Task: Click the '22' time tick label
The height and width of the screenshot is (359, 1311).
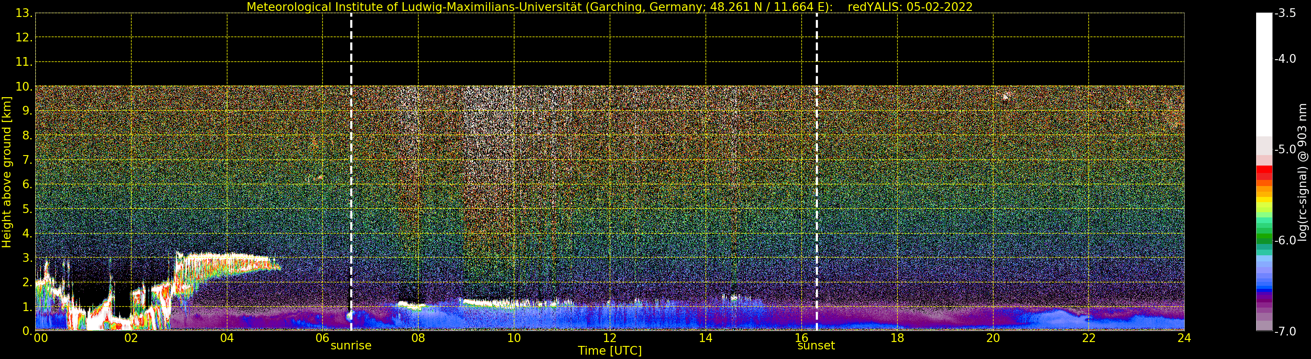Action: (x=1088, y=338)
